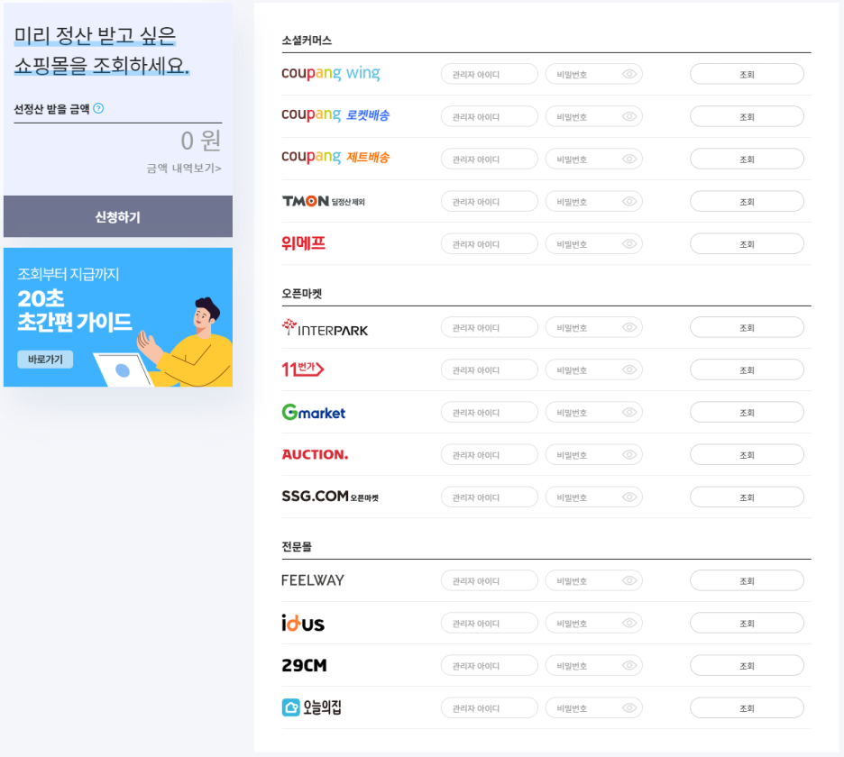Click the 오픈마켓 section heading
The image size is (844, 757).
[x=302, y=294]
